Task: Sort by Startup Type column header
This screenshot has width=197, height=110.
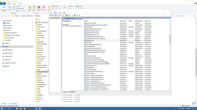Action: [x=139, y=21]
